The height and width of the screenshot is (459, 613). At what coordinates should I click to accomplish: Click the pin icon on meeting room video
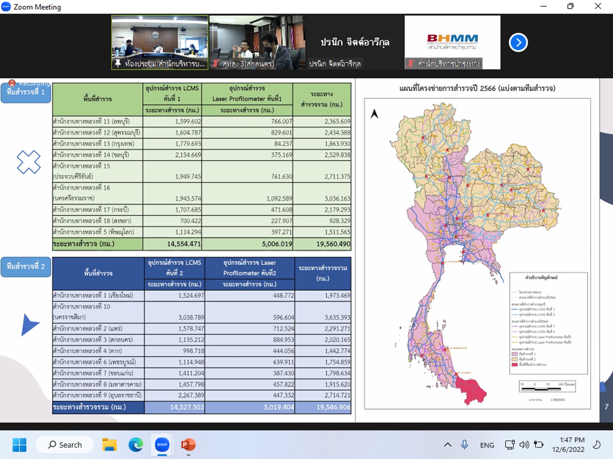[x=118, y=63]
